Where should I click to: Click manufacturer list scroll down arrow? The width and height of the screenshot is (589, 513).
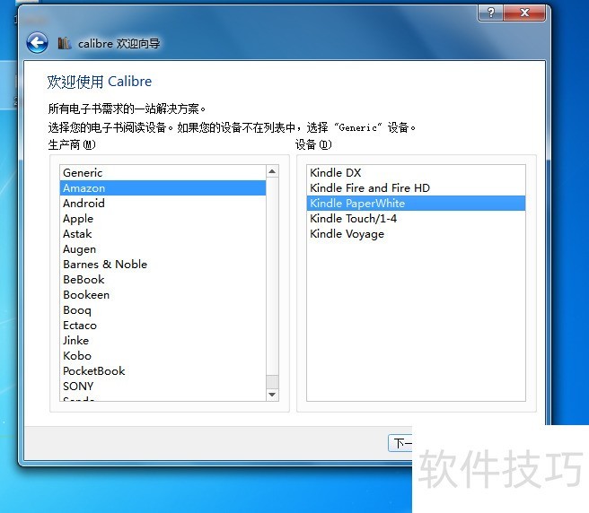pyautogui.click(x=272, y=395)
